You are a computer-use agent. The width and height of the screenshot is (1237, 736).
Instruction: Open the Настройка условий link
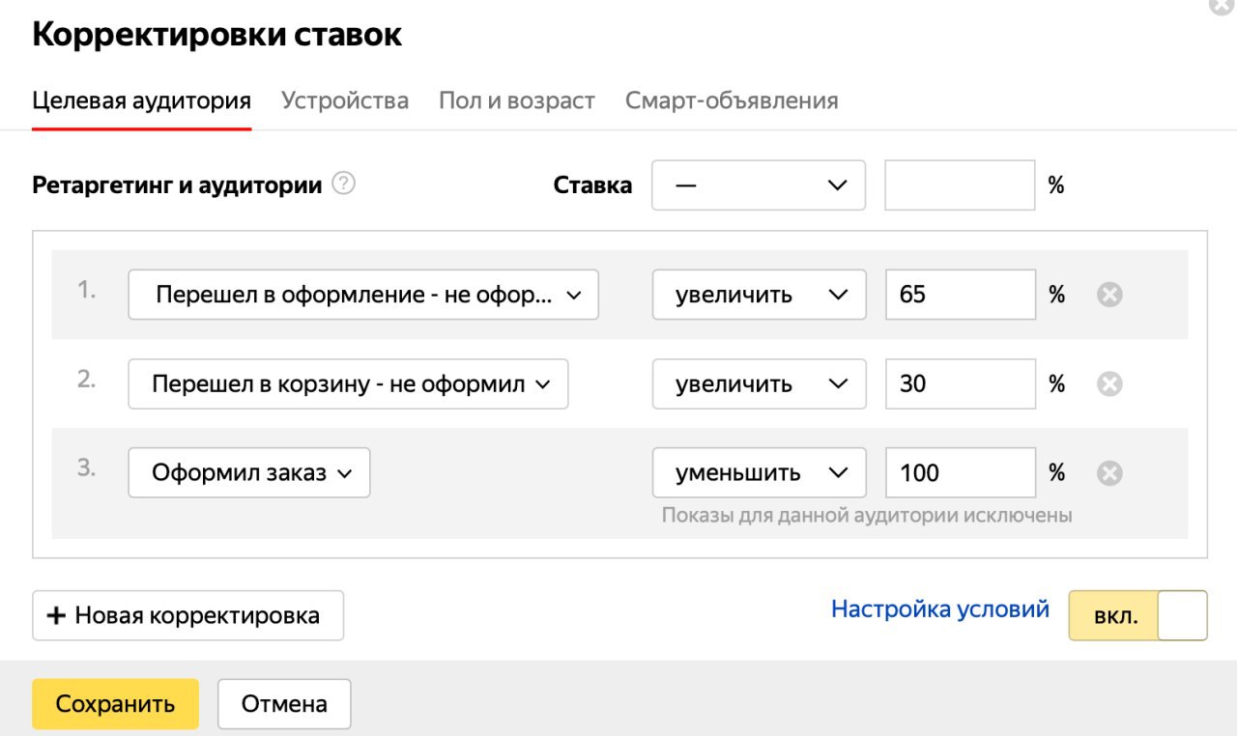(x=939, y=609)
